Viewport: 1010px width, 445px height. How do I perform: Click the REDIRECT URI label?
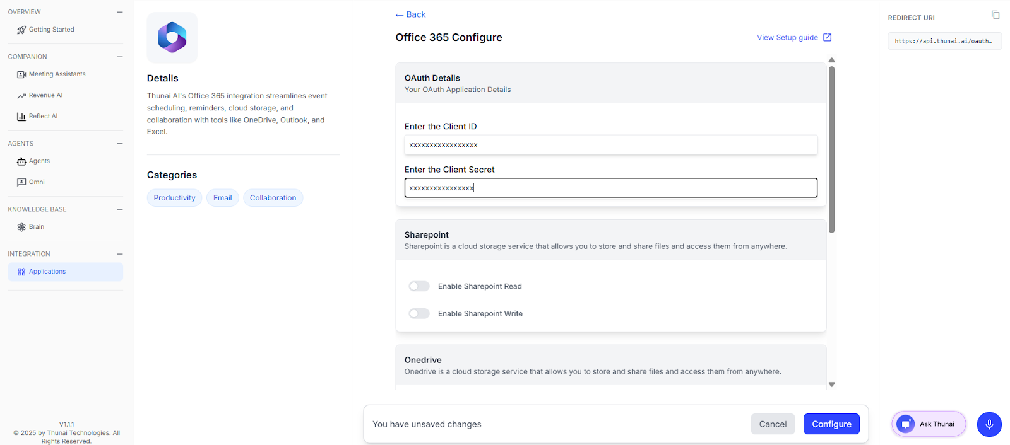911,18
